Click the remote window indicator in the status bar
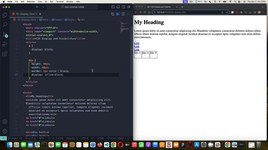The width and height of the screenshot is (268, 150). (3, 138)
